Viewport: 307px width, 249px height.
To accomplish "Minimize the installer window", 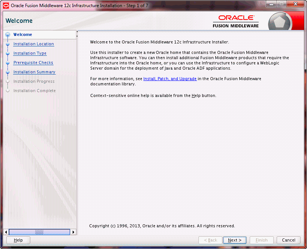I will point(271,4).
